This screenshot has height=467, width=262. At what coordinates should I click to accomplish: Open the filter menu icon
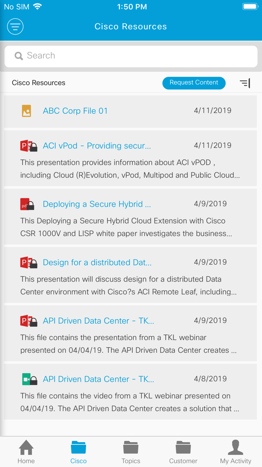pos(15,27)
